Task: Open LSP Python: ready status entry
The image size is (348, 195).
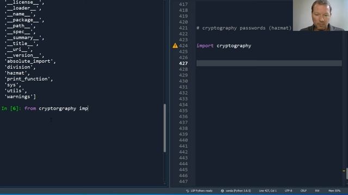Action: click(x=200, y=191)
